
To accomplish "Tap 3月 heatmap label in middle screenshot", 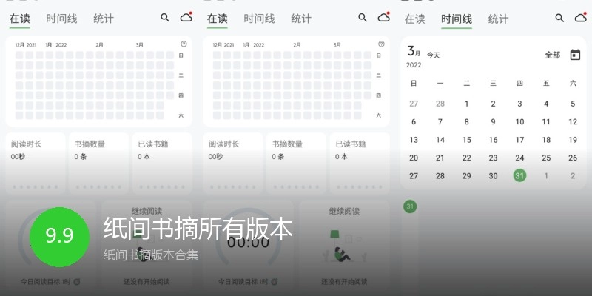I will (x=337, y=45).
